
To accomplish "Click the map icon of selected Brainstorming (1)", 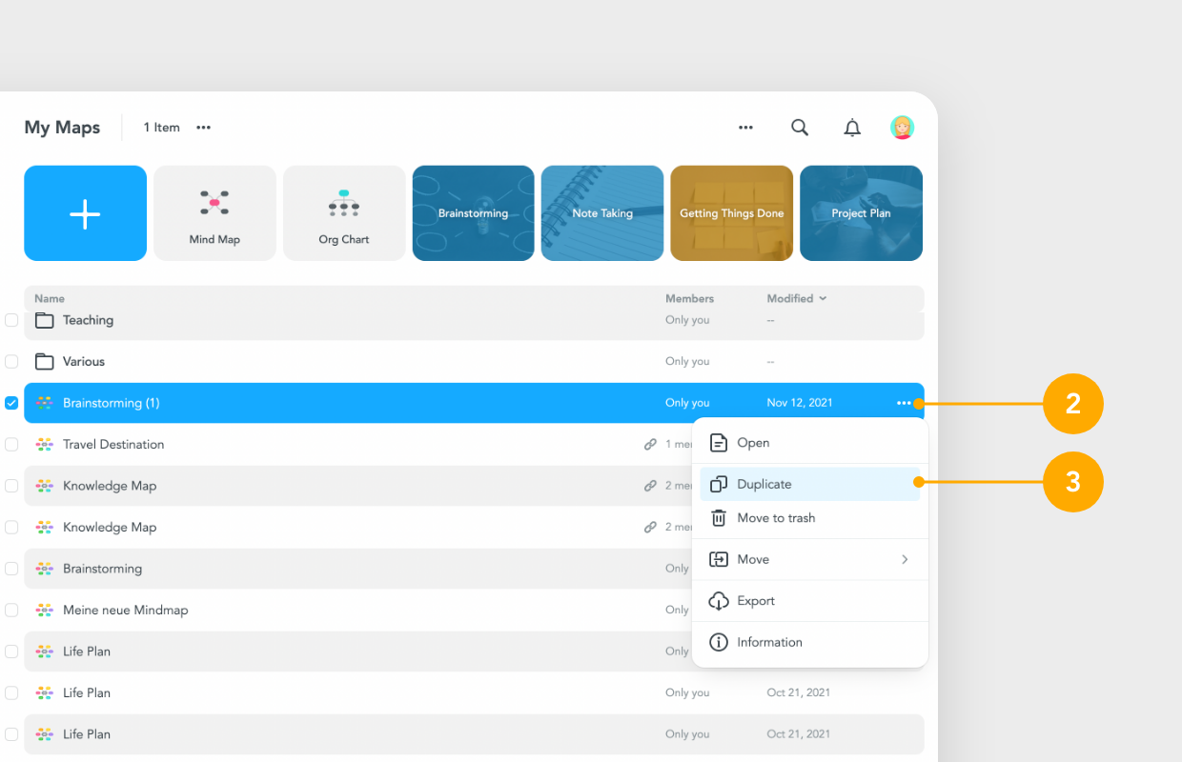I will tap(44, 403).
